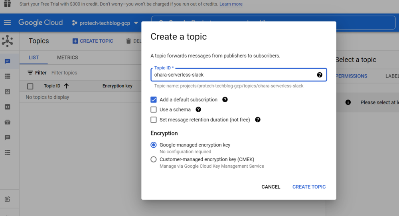Show help for message retention duration

pyautogui.click(x=258, y=119)
